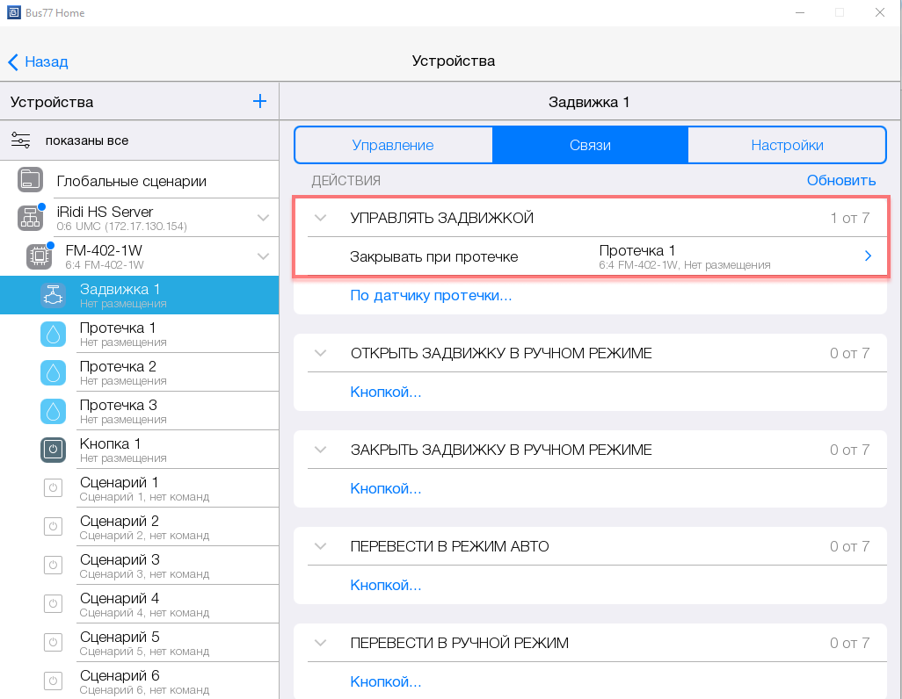This screenshot has width=902, height=699.
Task: Switch to the Управление tab
Action: click(x=393, y=146)
